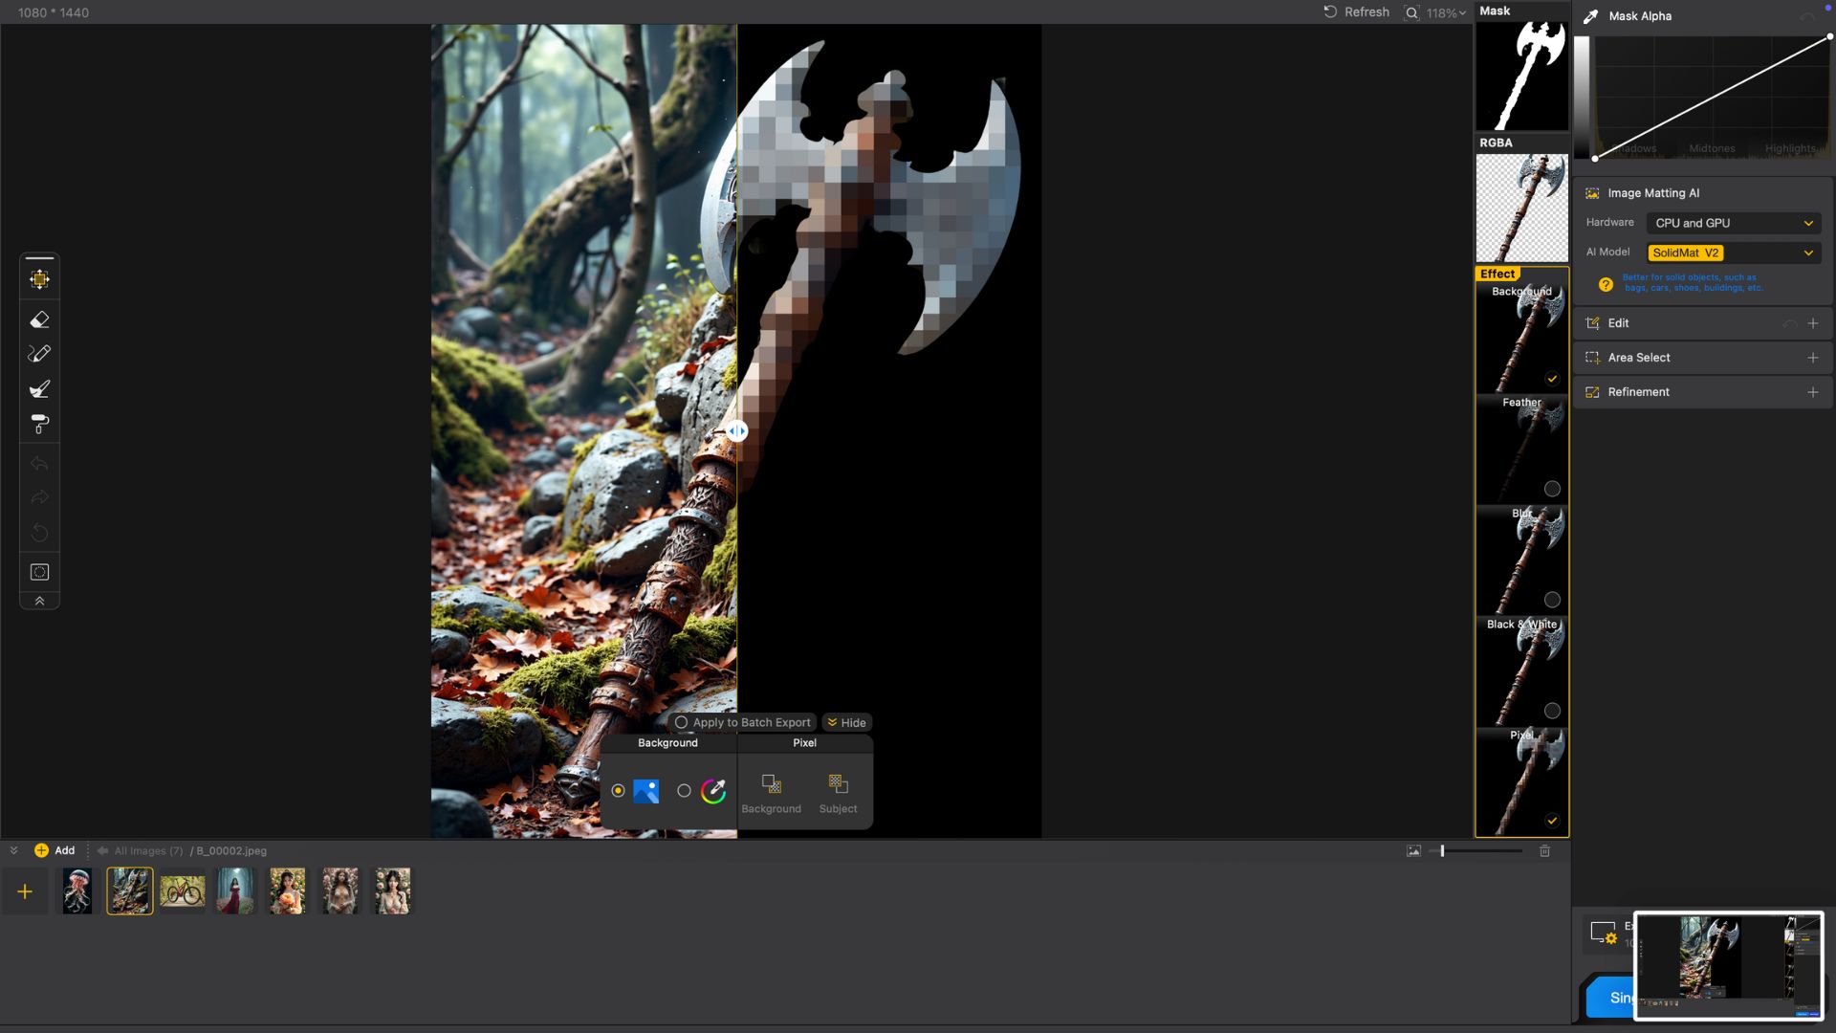
Task: Click the Edit section icon
Action: (1592, 323)
